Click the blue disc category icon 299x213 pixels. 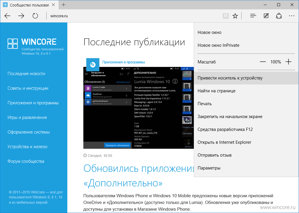(93, 65)
